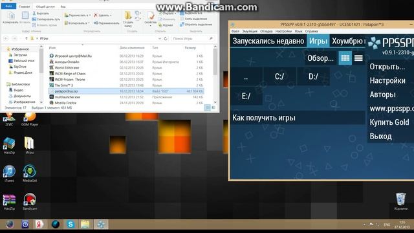The width and height of the screenshot is (414, 233).
Task: Open the Язык menu in PPSSPP
Action: pyautogui.click(x=298, y=31)
